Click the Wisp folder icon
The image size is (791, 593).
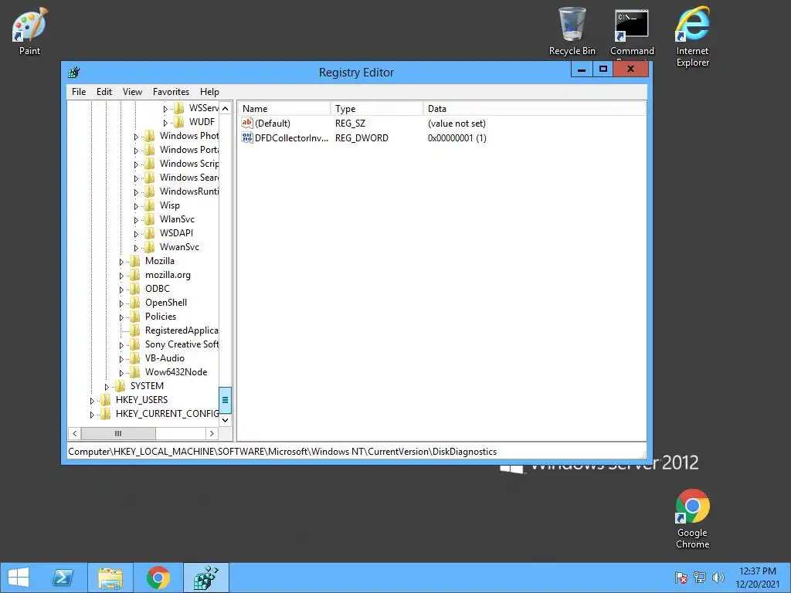point(149,205)
